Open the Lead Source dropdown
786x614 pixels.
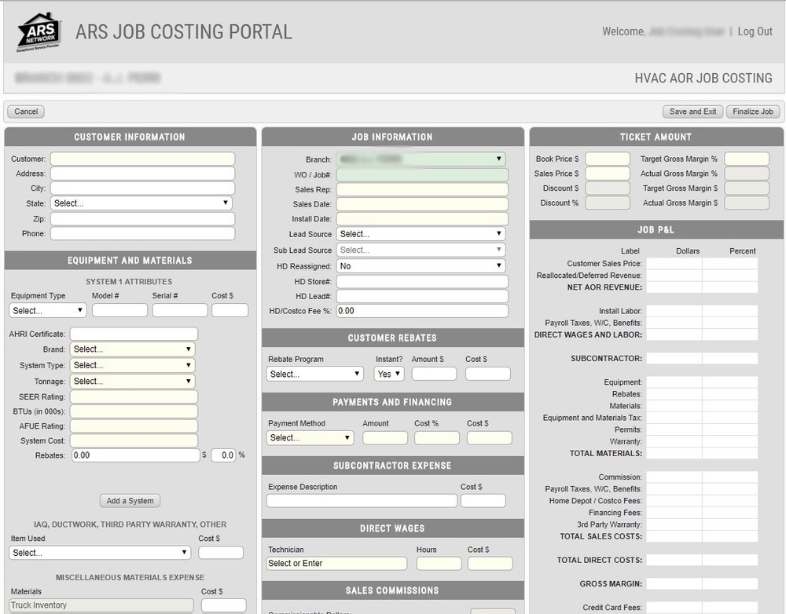421,234
